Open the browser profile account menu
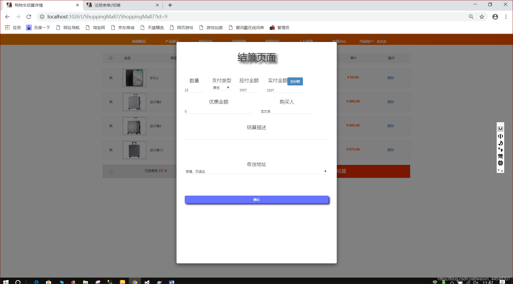Image resolution: width=513 pixels, height=284 pixels. [495, 17]
